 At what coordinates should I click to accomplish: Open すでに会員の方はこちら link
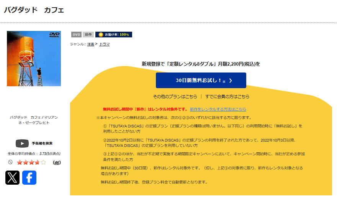click(227, 97)
